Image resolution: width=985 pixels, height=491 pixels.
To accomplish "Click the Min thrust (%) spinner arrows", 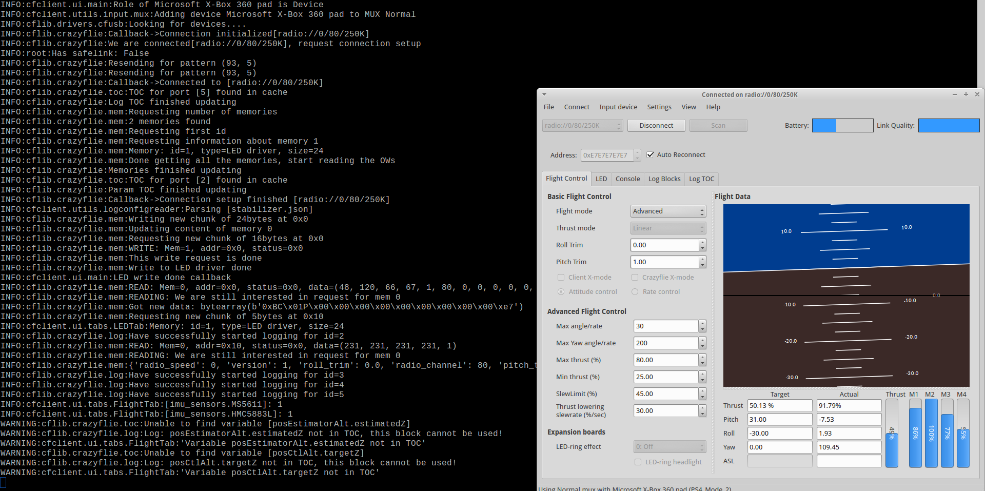I will click(x=702, y=377).
